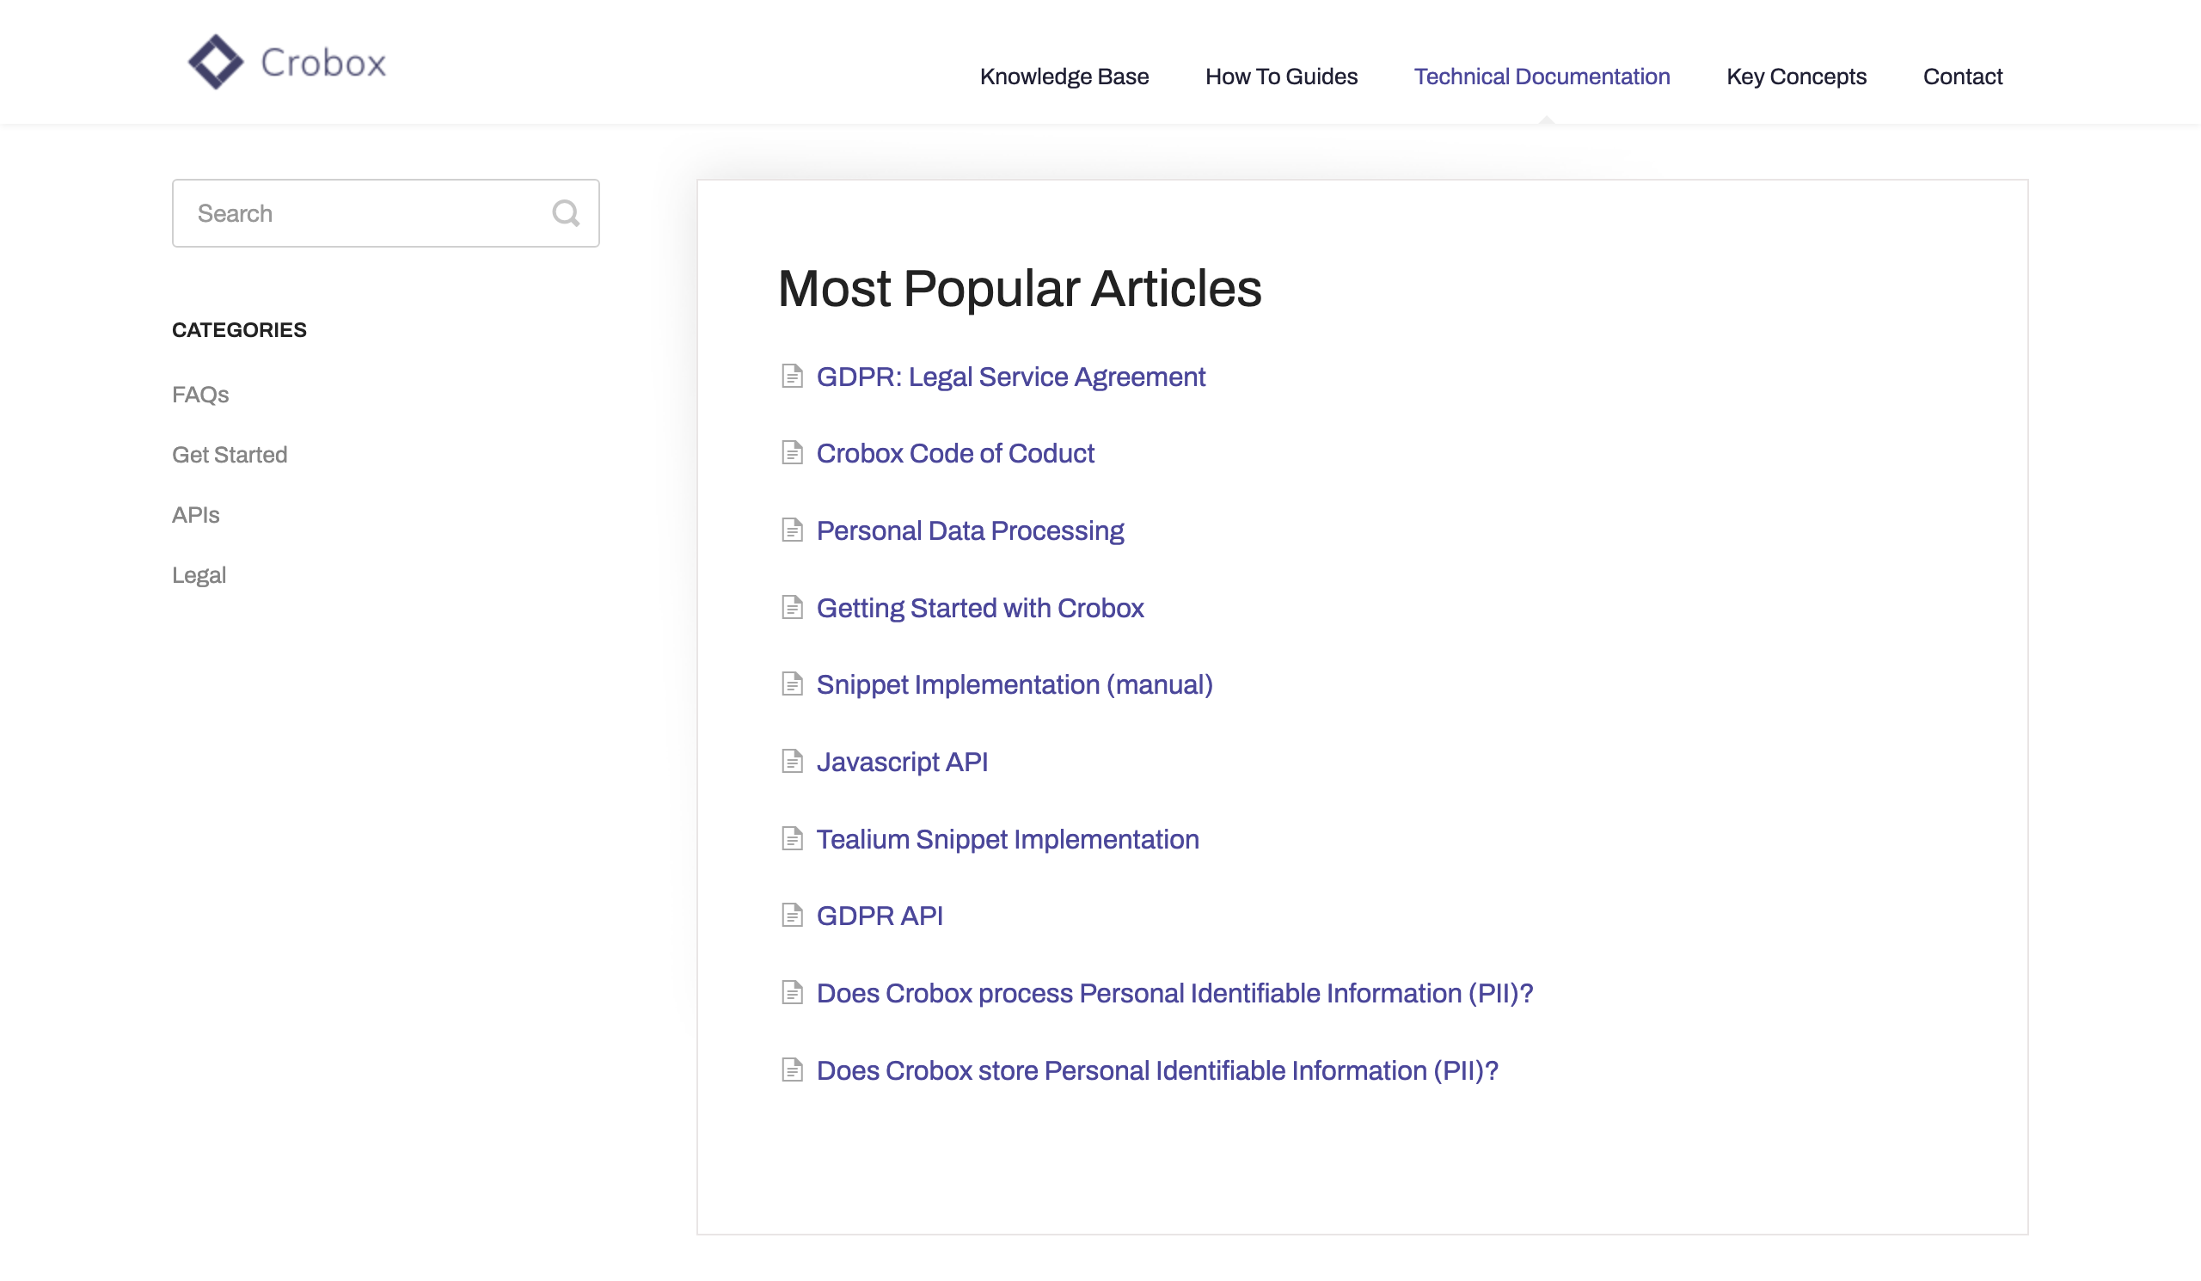Open the Knowledge Base nav item
This screenshot has height=1281, width=2201.
tap(1064, 77)
